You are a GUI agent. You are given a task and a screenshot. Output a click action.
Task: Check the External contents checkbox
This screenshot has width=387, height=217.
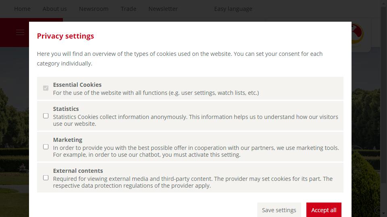coord(46,178)
